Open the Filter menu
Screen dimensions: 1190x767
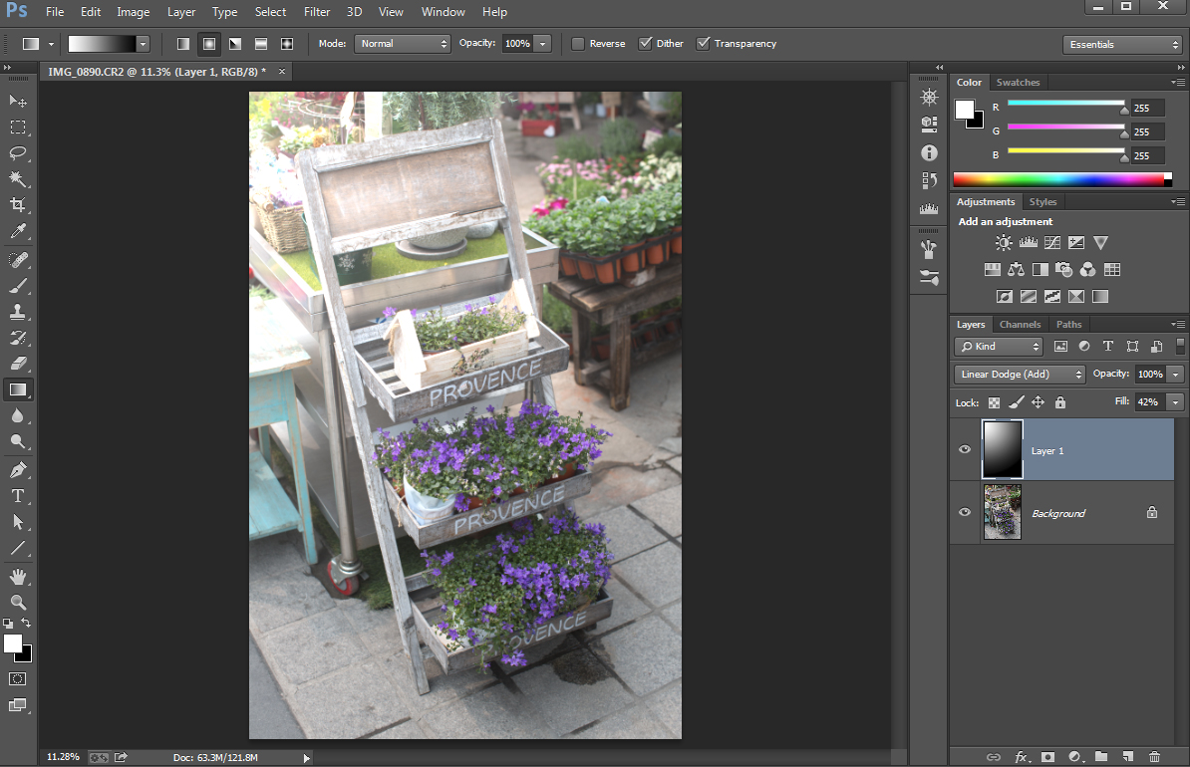(x=317, y=12)
